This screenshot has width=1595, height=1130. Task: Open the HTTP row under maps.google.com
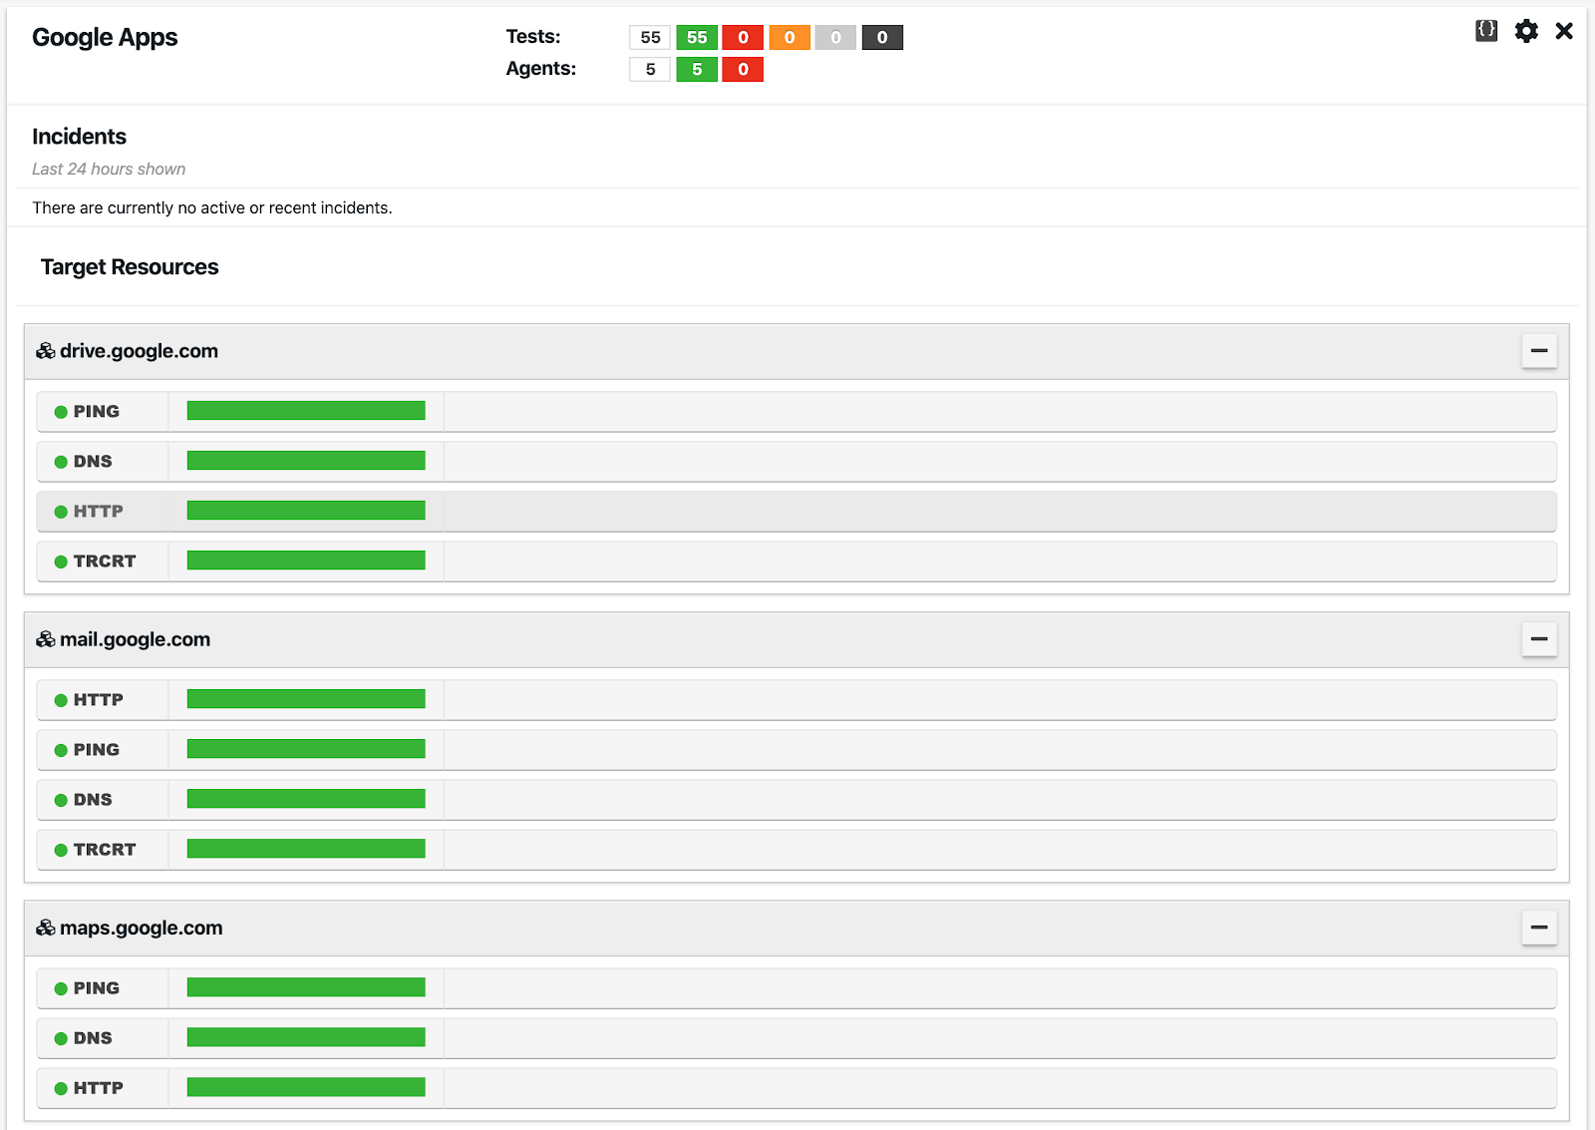click(797, 1088)
